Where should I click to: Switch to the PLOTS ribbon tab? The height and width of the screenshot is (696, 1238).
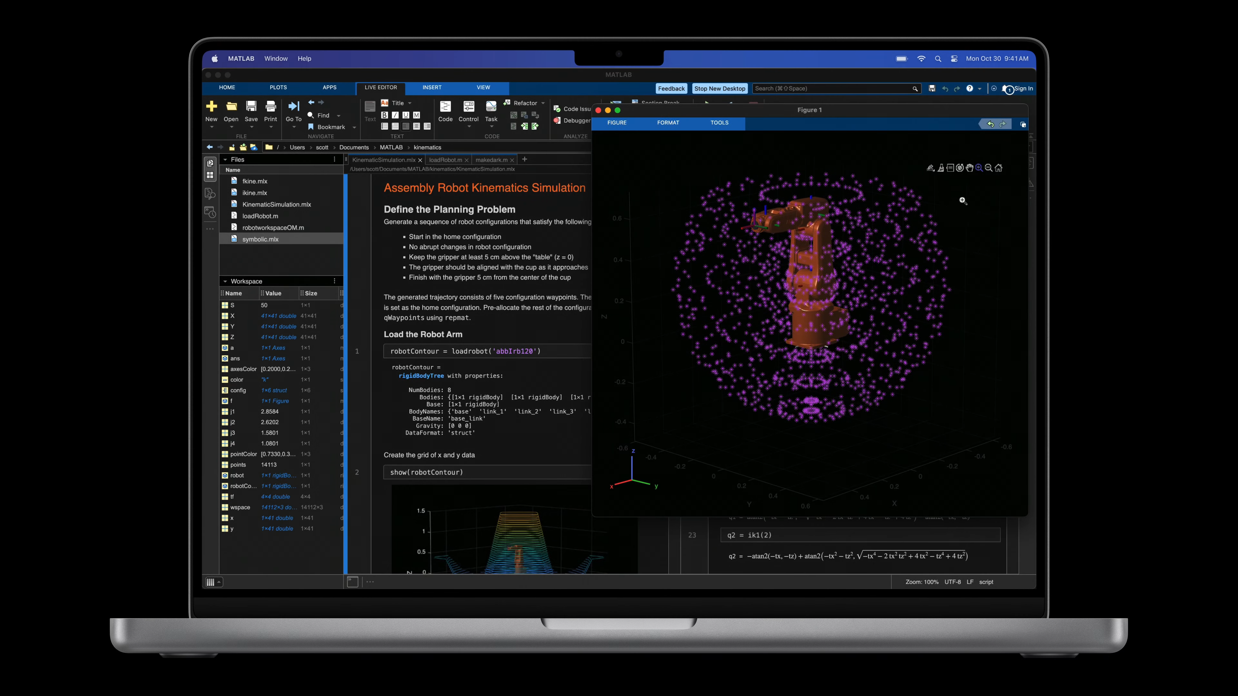click(x=278, y=87)
